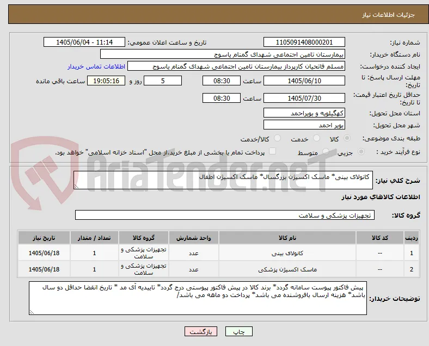Select the خدمت radio button
Image resolution: width=429 pixels, height=346 pixels.
pyautogui.click(x=316, y=138)
